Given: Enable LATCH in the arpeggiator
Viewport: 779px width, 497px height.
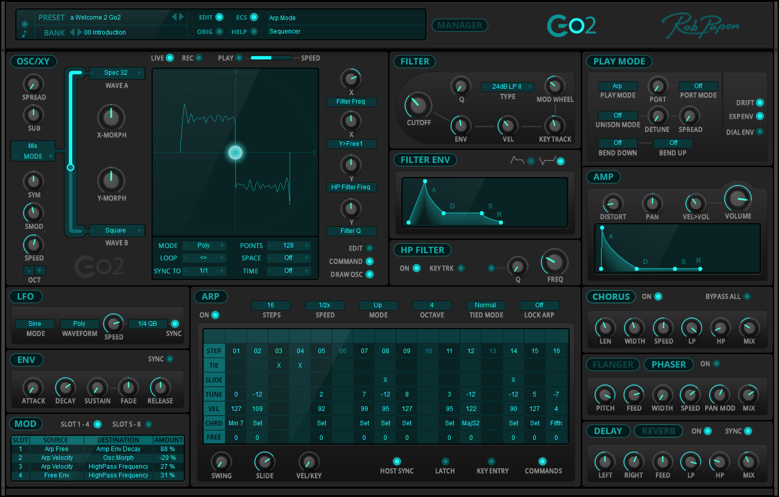Looking at the screenshot, I should (445, 461).
